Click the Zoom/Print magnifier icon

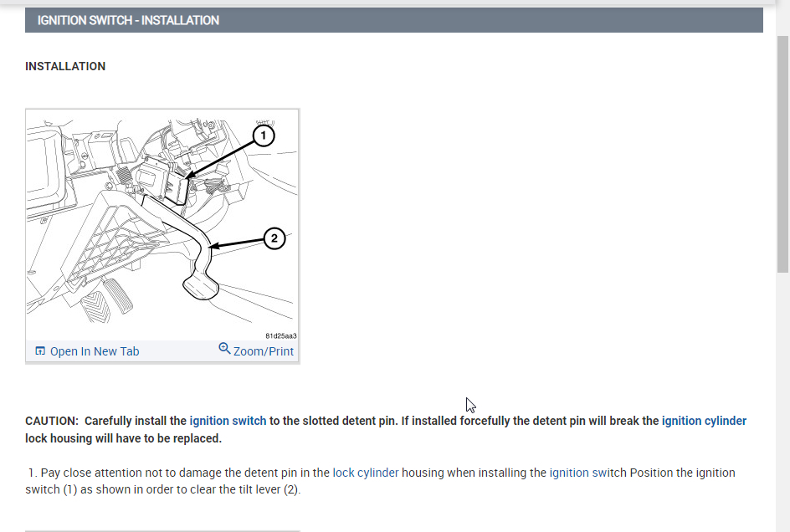tap(224, 349)
